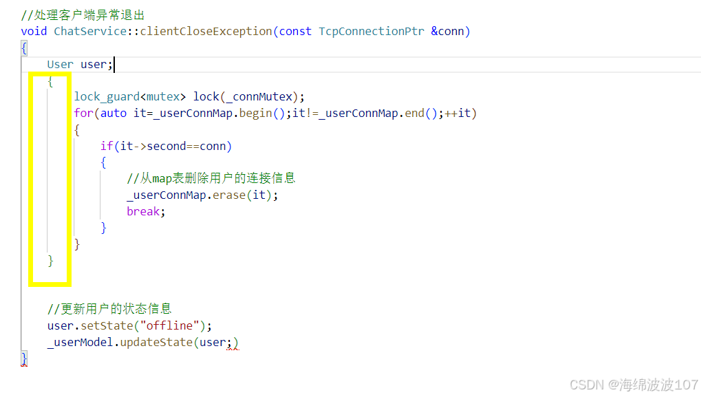Click opening brace of the for loop body
701x397 pixels.
coord(77,130)
